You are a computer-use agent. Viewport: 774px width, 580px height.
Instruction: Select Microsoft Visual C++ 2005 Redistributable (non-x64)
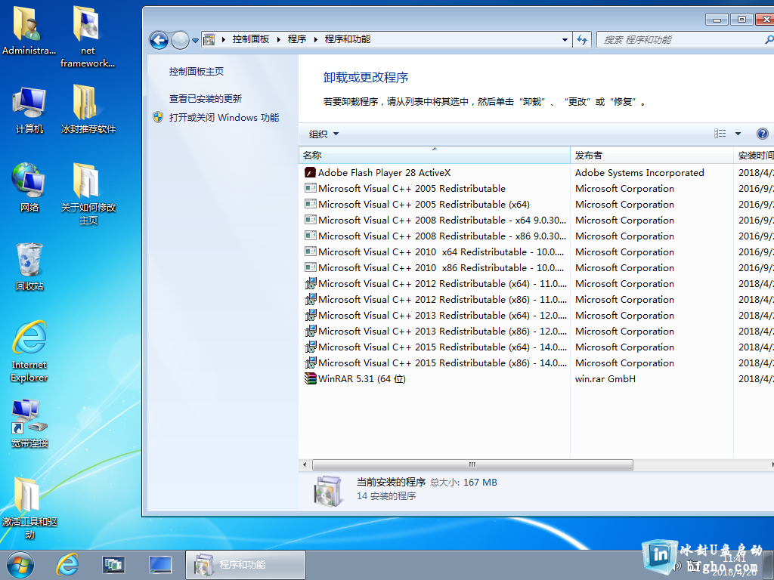(412, 188)
